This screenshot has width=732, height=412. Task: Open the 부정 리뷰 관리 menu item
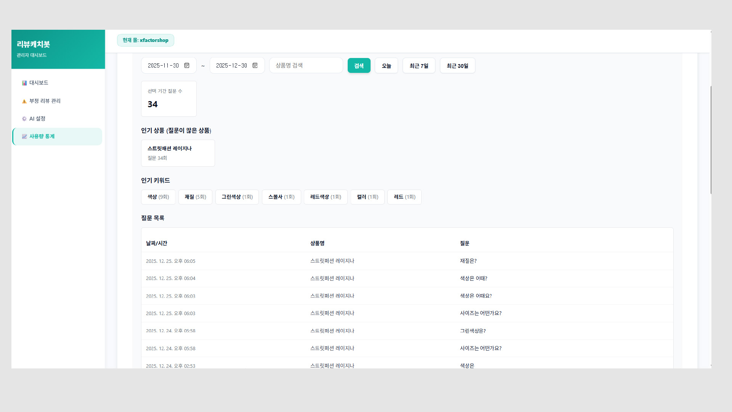tap(45, 101)
